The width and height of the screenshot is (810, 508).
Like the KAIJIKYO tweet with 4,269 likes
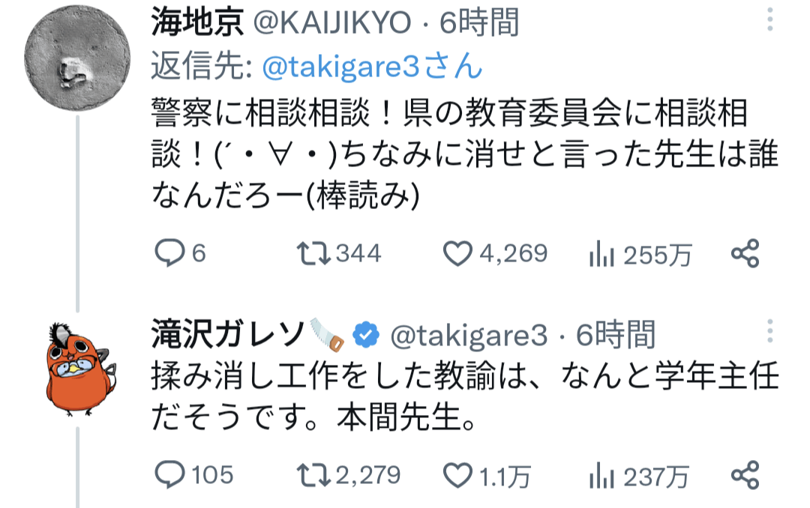click(457, 255)
